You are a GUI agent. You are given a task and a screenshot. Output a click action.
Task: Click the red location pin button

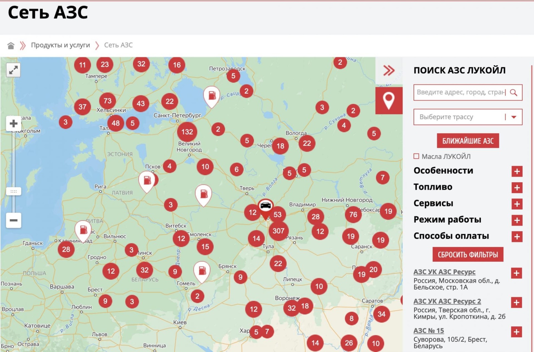pyautogui.click(x=389, y=101)
